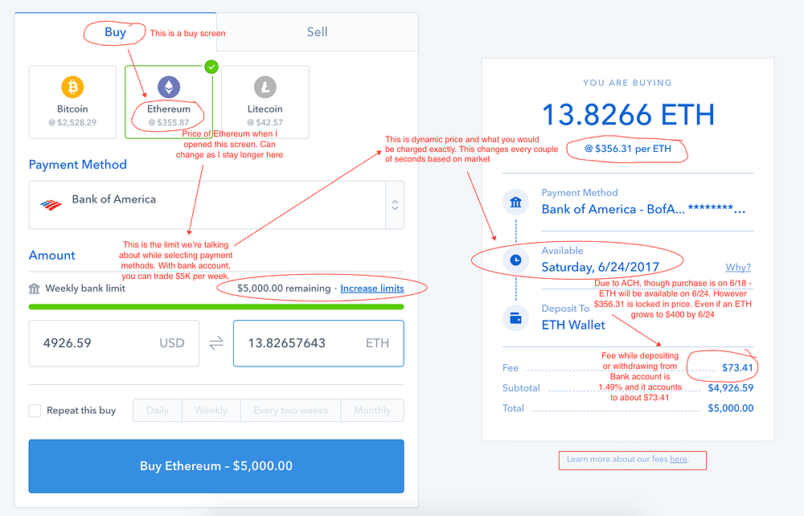Click the ETH Wallet deposit icon
804x516 pixels.
[x=516, y=318]
